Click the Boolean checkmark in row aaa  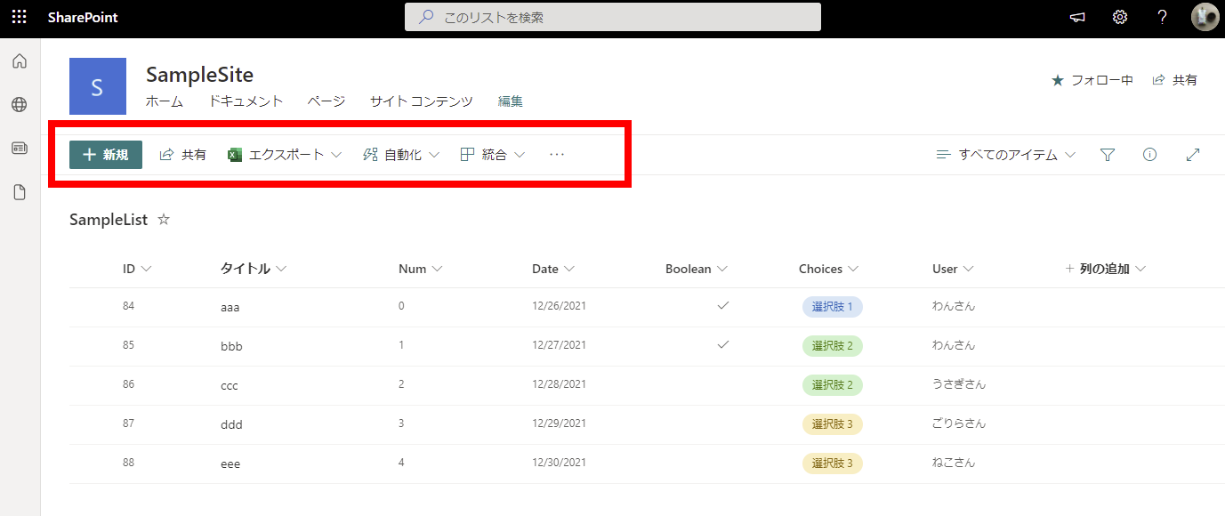click(x=723, y=306)
